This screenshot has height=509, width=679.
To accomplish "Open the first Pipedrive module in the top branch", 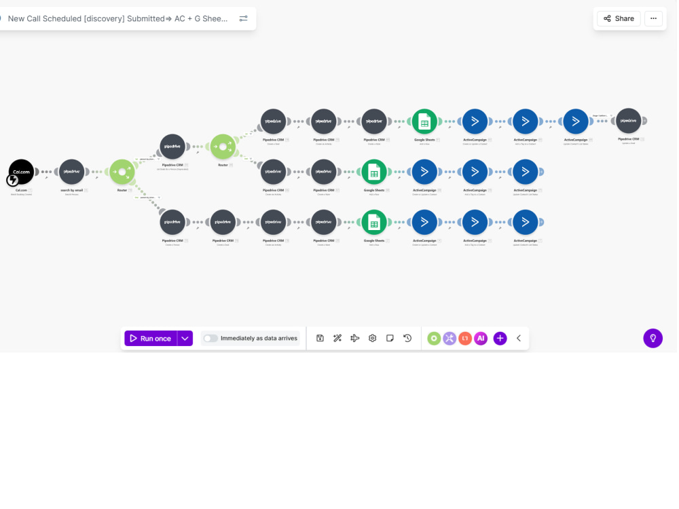I will click(273, 121).
